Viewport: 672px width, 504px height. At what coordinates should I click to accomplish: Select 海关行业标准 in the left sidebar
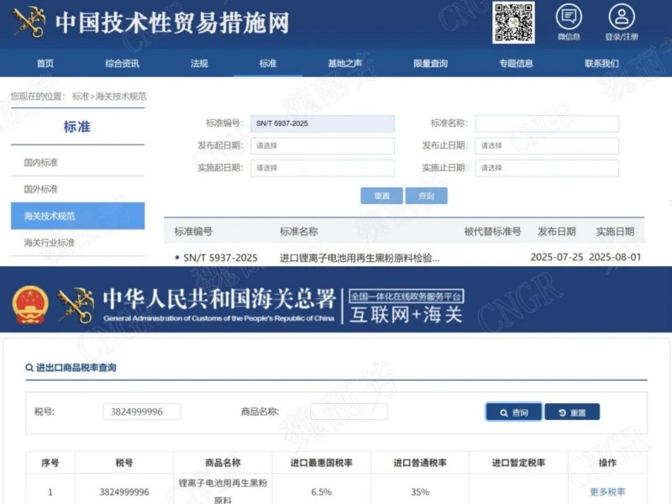coord(50,241)
